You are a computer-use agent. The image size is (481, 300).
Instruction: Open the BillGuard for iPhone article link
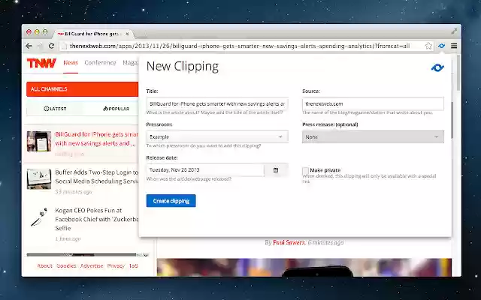coord(96,139)
